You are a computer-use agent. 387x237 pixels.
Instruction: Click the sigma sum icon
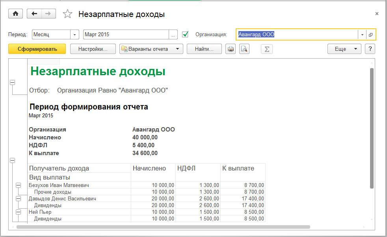click(267, 49)
